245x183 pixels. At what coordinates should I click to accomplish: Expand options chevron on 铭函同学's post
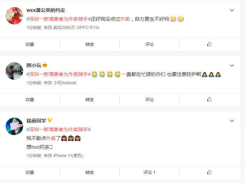coord(232,121)
